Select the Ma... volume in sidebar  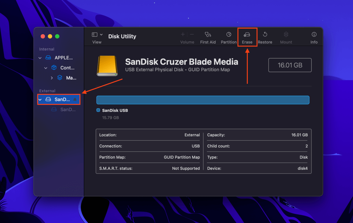tap(71, 78)
